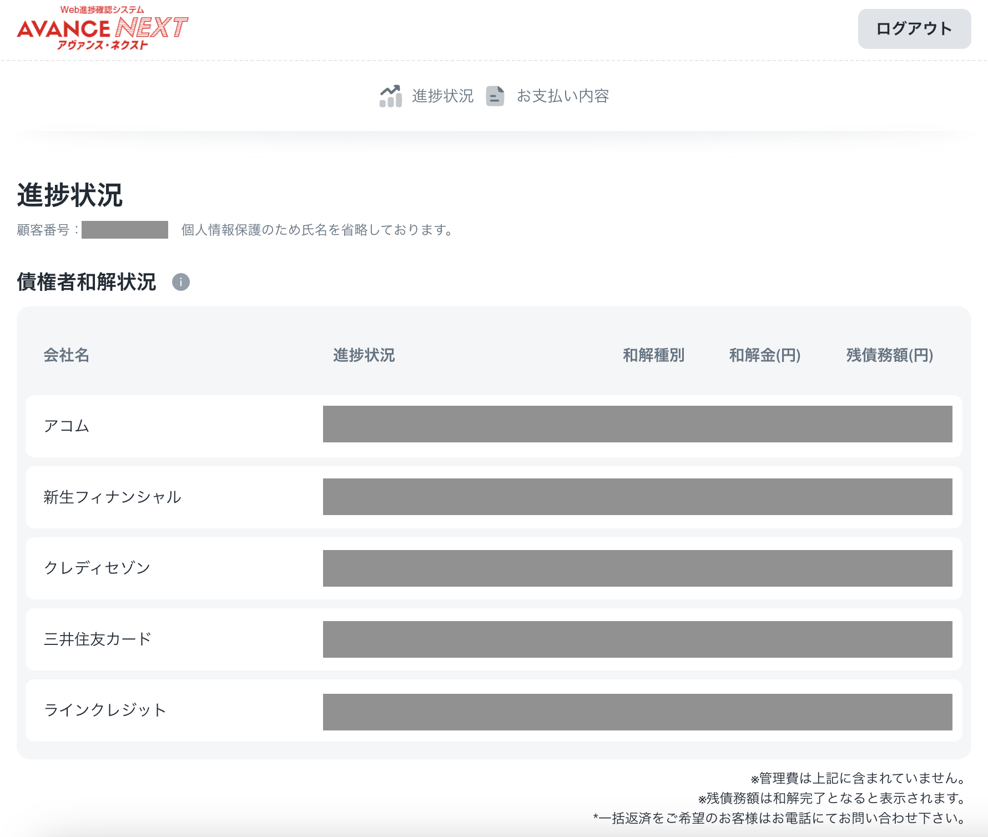Switch to the お支払い内容 tab

coord(562,95)
